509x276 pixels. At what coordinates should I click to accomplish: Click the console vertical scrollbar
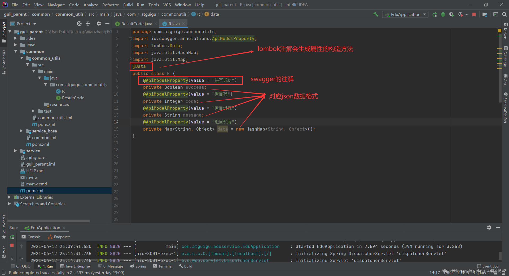500,256
